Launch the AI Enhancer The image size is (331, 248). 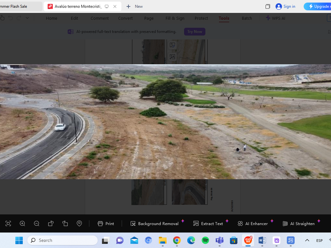(253, 224)
